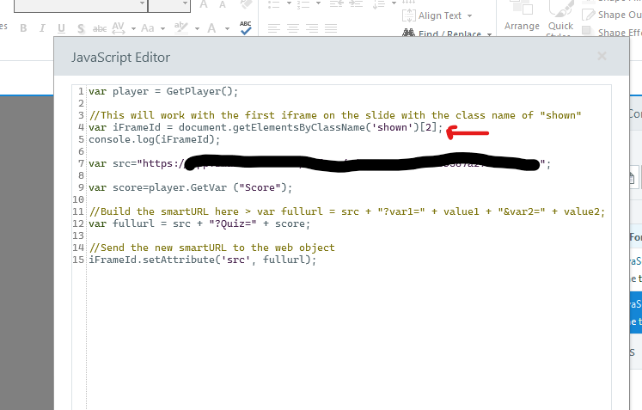The width and height of the screenshot is (642, 410).
Task: Expand the change case dropdown arrow
Action: [x=163, y=28]
